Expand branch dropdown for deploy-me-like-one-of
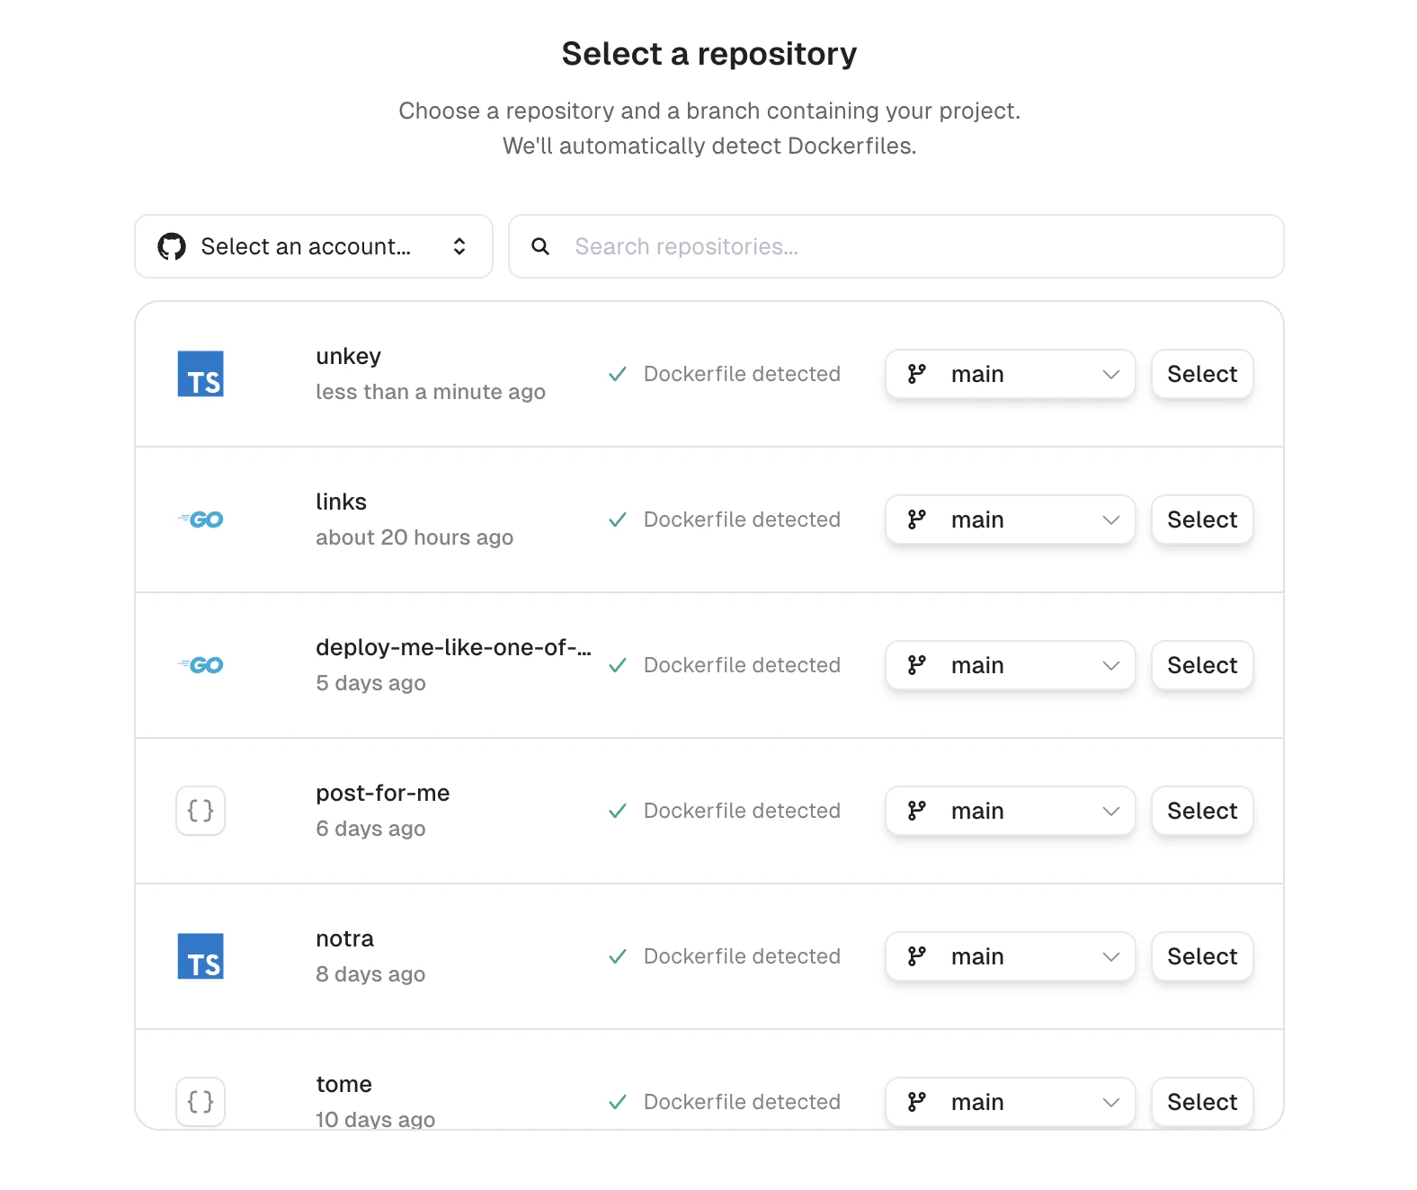Viewport: 1417px width, 1190px height. click(x=1011, y=665)
